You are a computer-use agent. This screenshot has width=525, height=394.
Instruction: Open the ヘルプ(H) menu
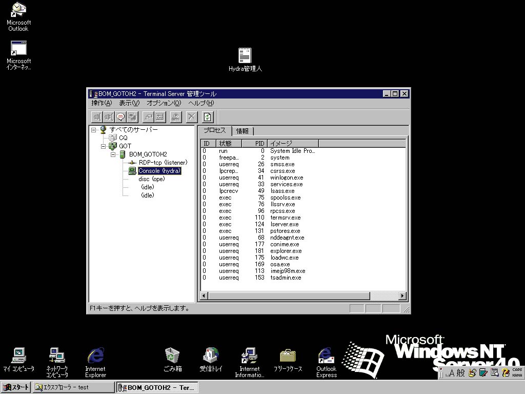(201, 103)
